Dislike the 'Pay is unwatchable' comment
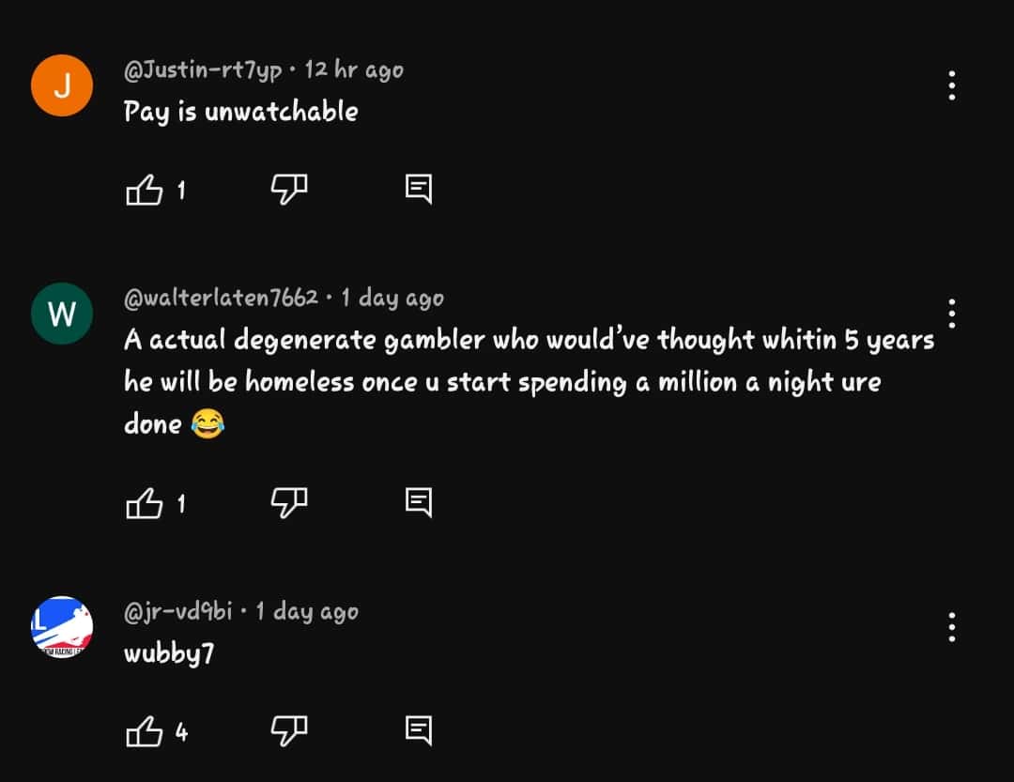The width and height of the screenshot is (1014, 782). (x=289, y=188)
